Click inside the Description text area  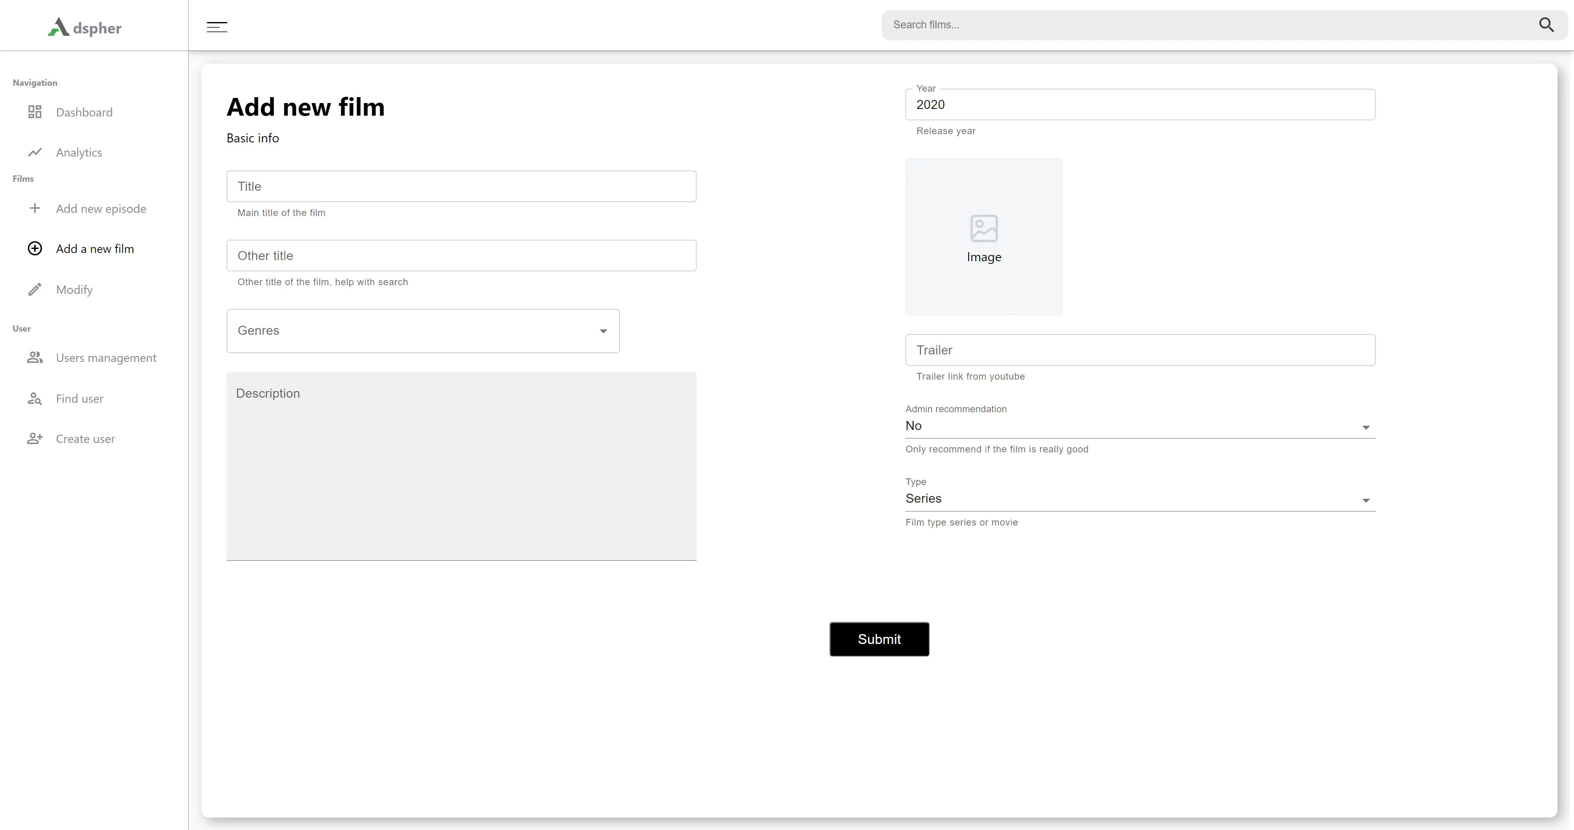(x=461, y=466)
